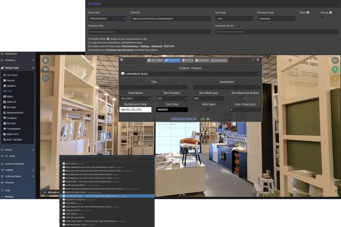Click the Pop-up help info icon

click(331, 12)
